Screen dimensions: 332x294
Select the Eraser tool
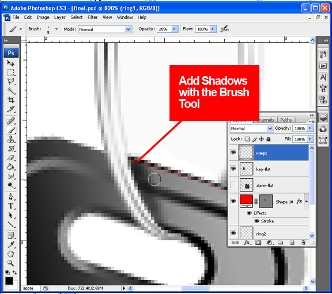tap(11, 158)
